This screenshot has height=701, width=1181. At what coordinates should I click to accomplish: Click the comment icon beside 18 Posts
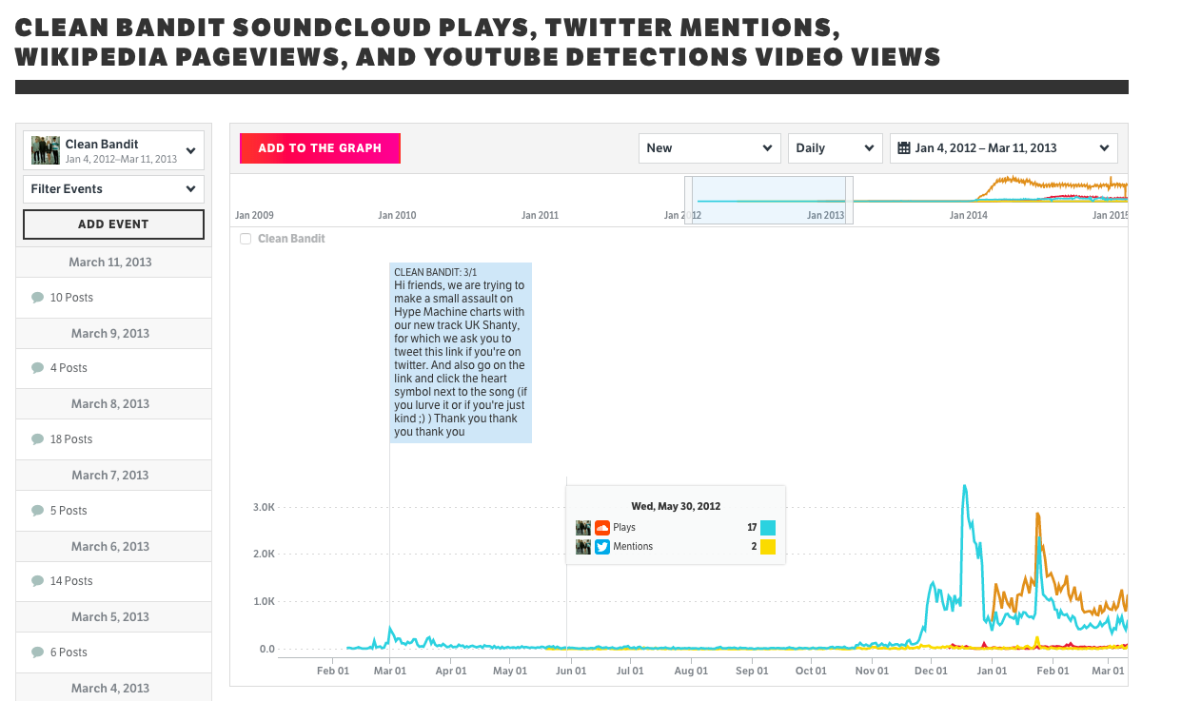[x=38, y=439]
